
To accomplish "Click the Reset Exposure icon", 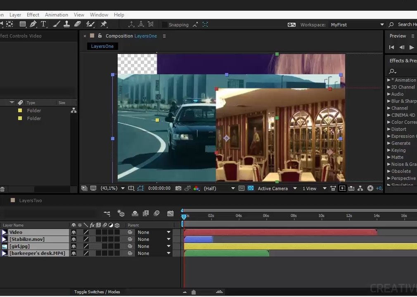I will pyautogui.click(x=370, y=189).
